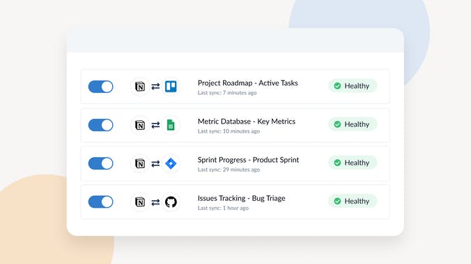The image size is (471, 264).
Task: Click Notion icon in Sprint Progress row
Action: (x=140, y=163)
